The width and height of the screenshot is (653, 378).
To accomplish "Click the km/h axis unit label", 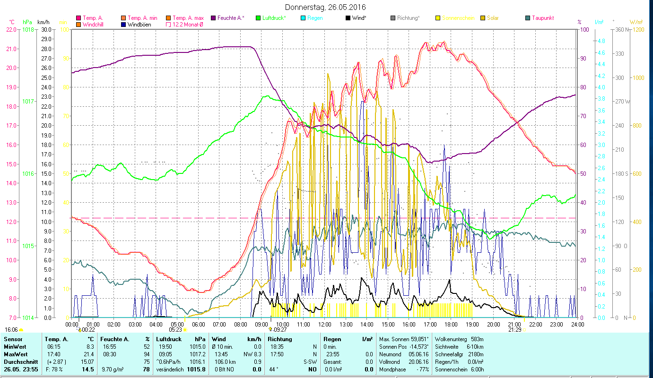I will [43, 22].
